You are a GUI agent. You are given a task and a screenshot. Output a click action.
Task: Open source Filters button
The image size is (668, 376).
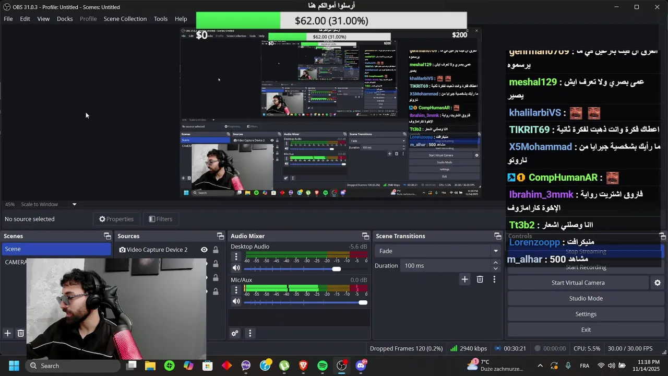point(160,219)
